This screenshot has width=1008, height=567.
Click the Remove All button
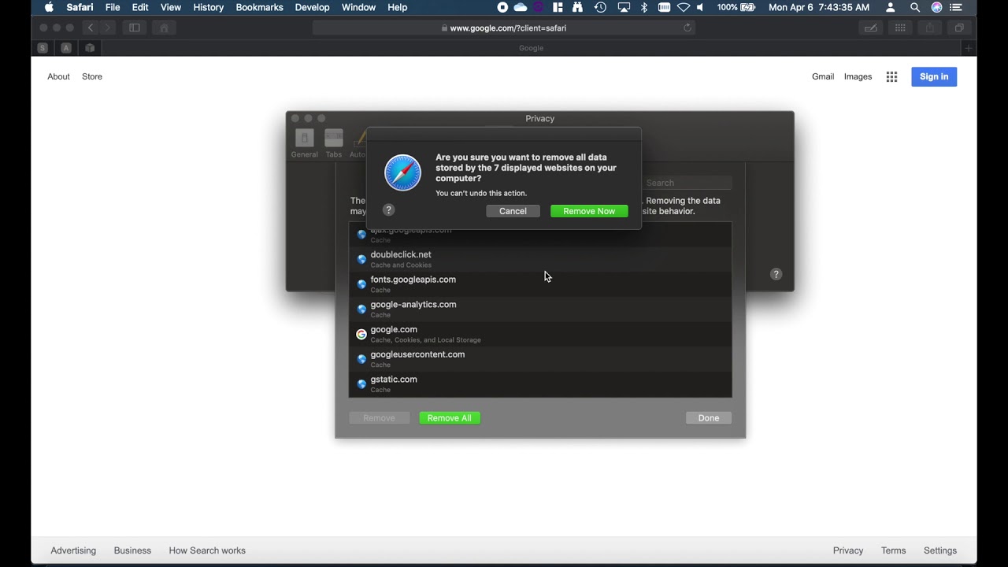[x=450, y=418]
